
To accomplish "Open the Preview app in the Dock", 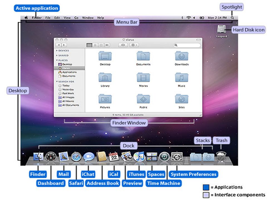I will (x=126, y=156).
